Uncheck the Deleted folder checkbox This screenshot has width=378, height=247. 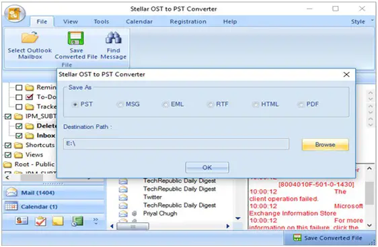coord(19,126)
